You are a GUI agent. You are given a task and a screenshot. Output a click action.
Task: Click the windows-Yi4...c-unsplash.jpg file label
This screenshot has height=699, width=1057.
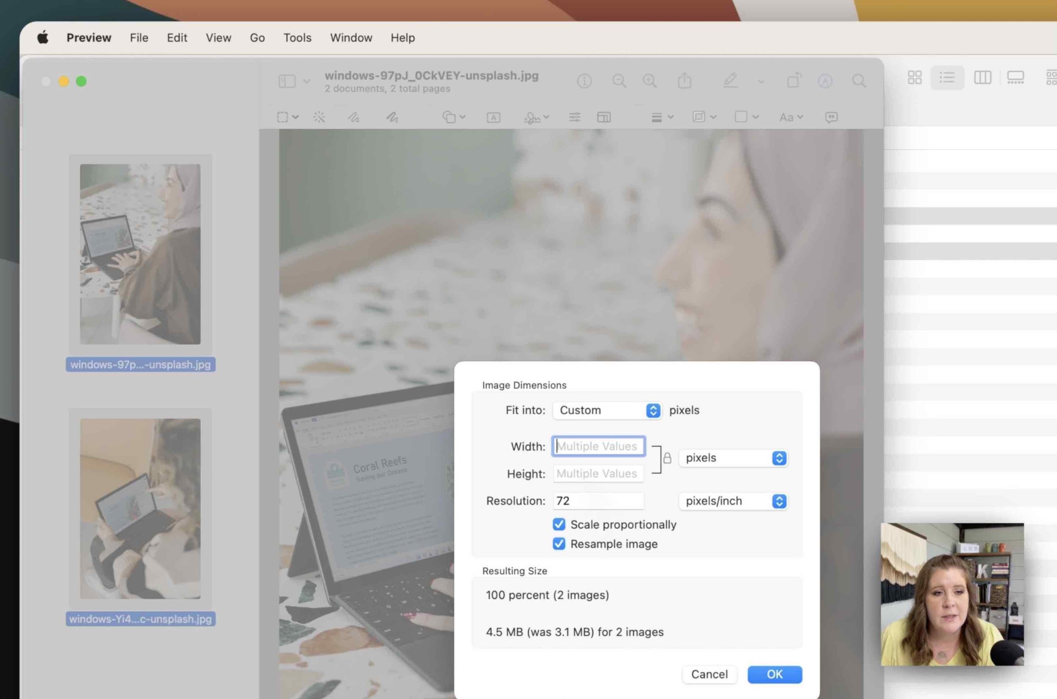tap(140, 619)
